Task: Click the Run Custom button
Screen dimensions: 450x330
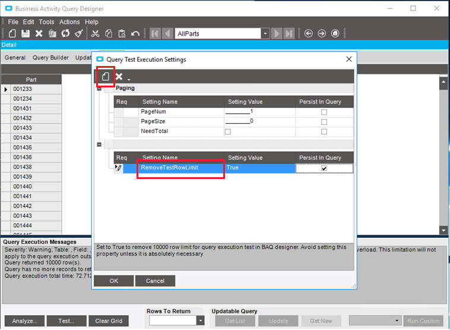Action: [423, 321]
